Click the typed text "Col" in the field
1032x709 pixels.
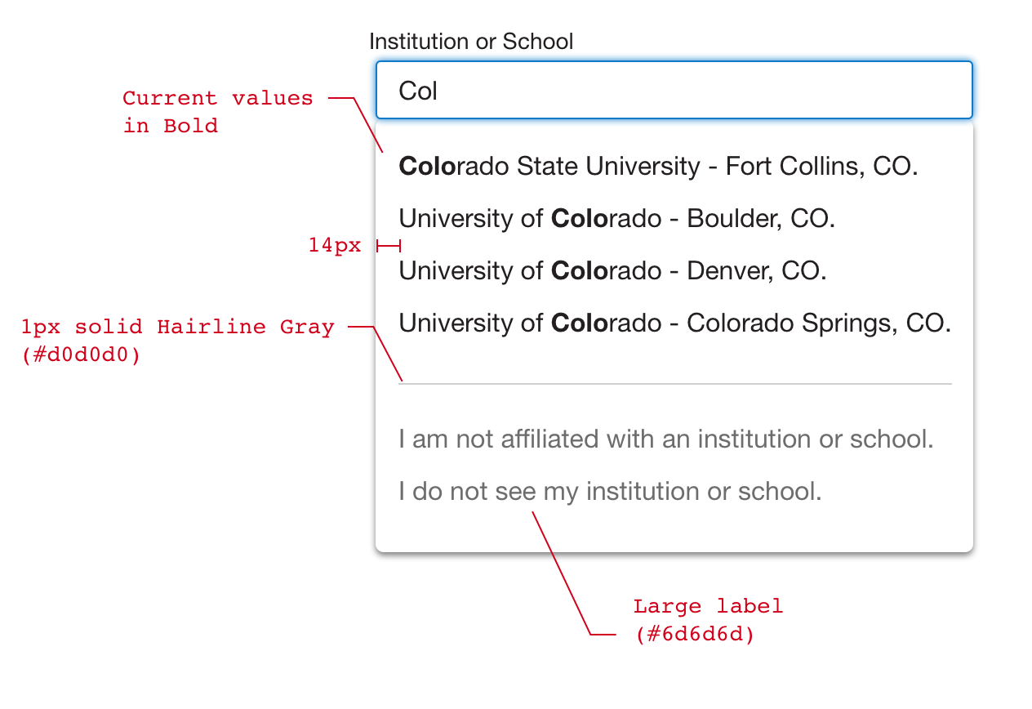tap(418, 91)
